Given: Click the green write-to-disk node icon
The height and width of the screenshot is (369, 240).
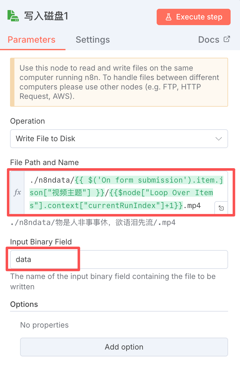Looking at the screenshot, I should pos(13,16).
